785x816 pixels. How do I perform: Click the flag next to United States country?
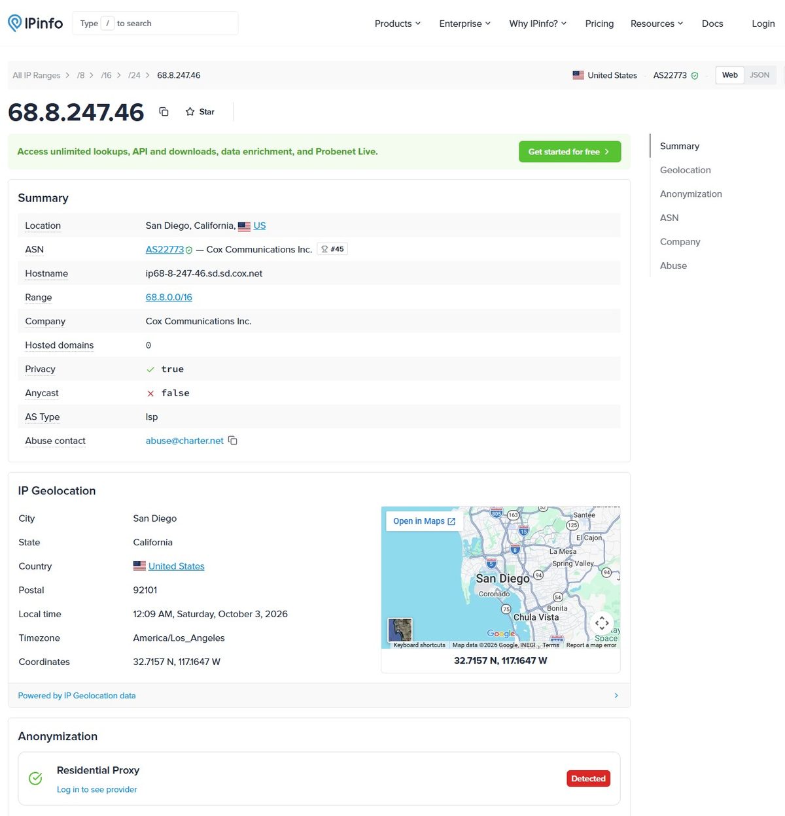(139, 566)
